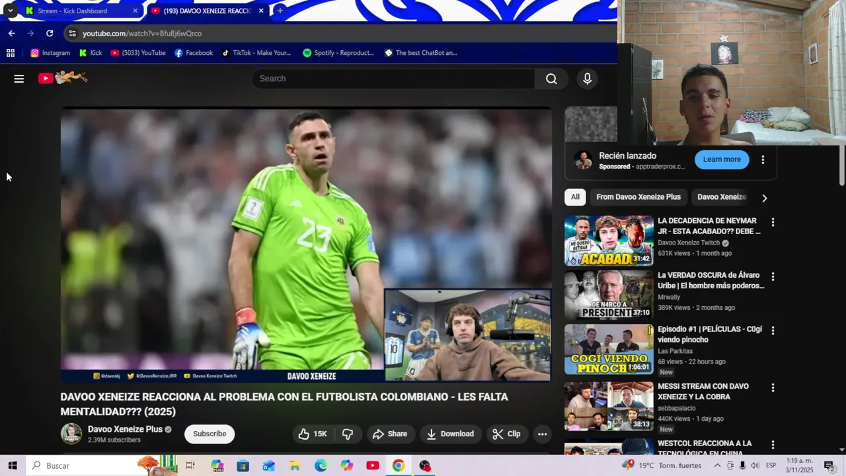Viewport: 846px width, 476px height.
Task: Focus the YouTube Search field
Action: coord(393,79)
